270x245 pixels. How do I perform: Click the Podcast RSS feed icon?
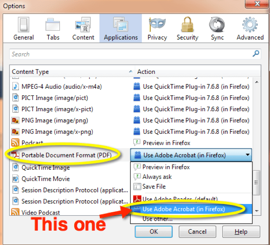[15, 142]
